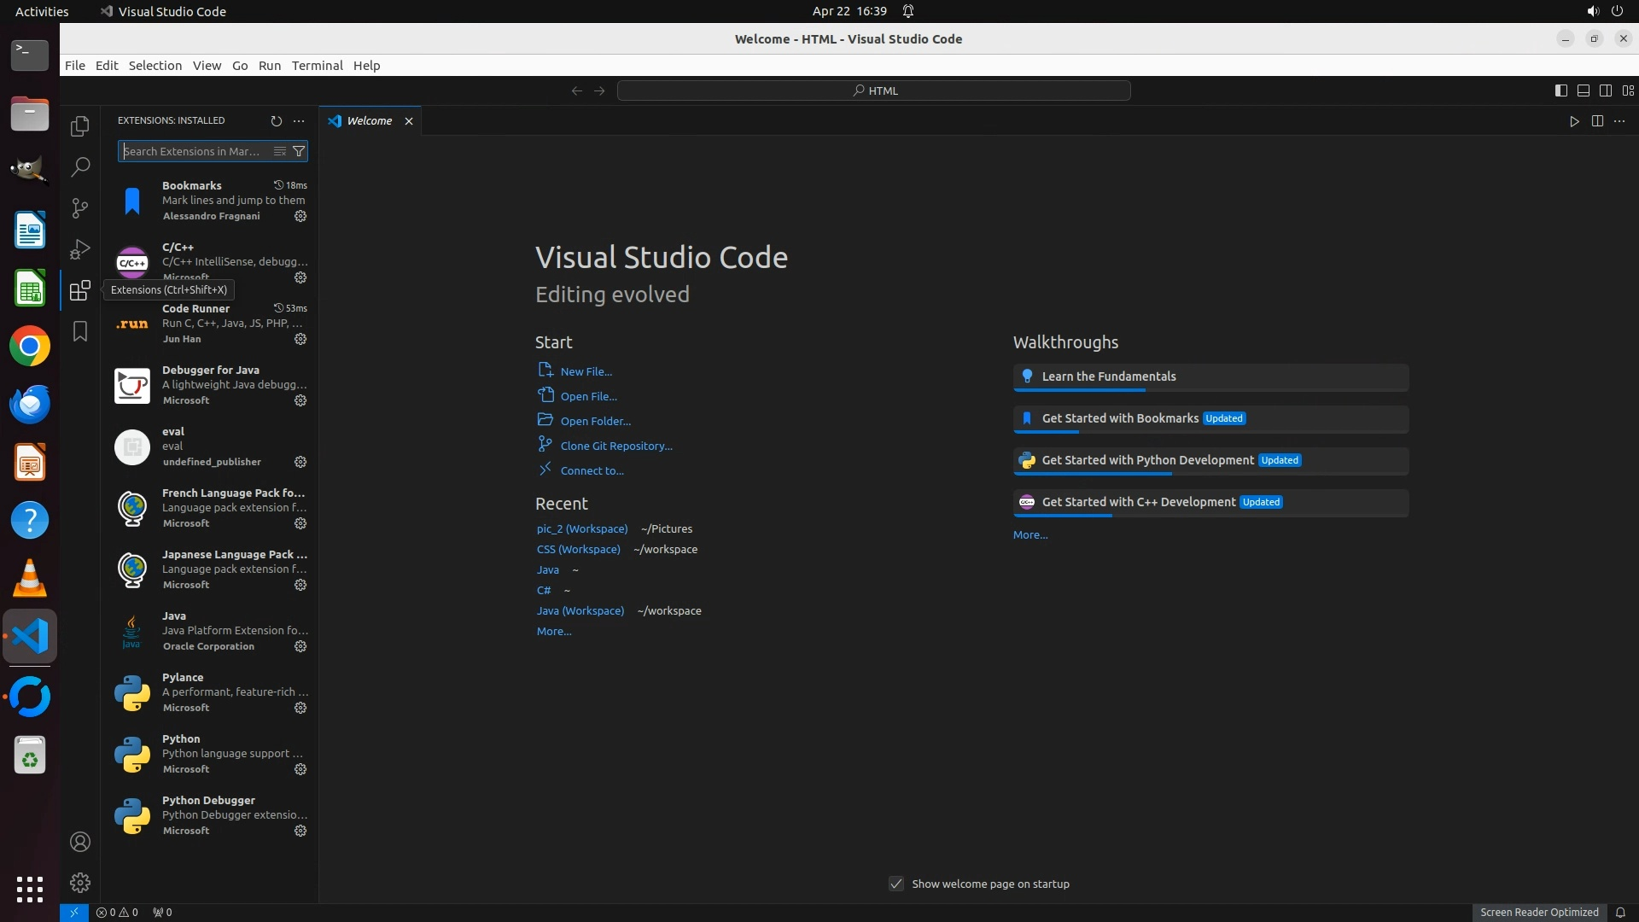Open Extensions view more actions menu
1639x922 pixels.
click(299, 121)
